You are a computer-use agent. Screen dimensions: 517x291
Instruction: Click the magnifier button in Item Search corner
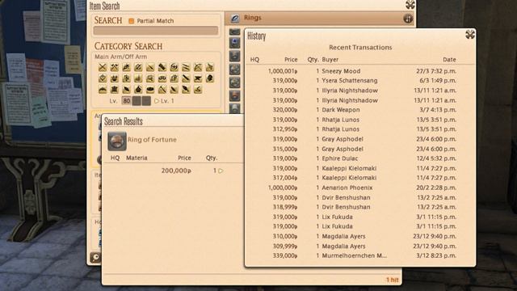point(95,257)
